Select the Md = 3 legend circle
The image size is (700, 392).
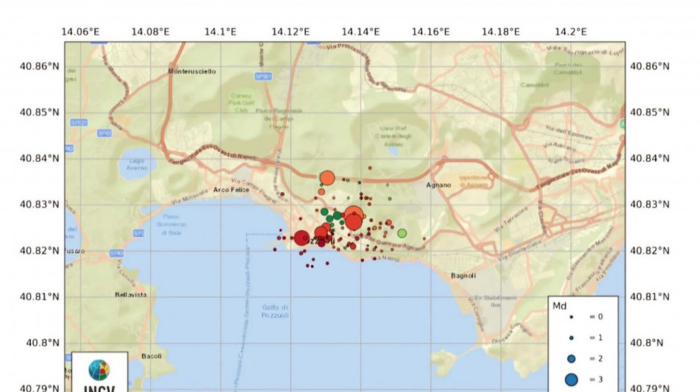pyautogui.click(x=572, y=379)
